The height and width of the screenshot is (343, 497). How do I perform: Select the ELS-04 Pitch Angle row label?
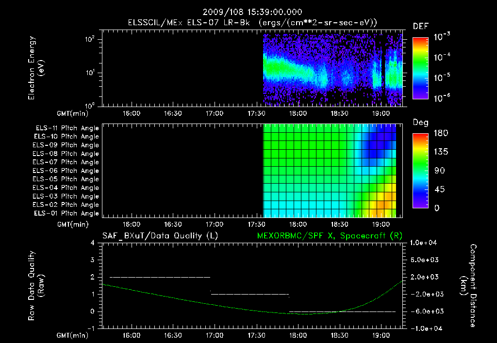pos(66,187)
